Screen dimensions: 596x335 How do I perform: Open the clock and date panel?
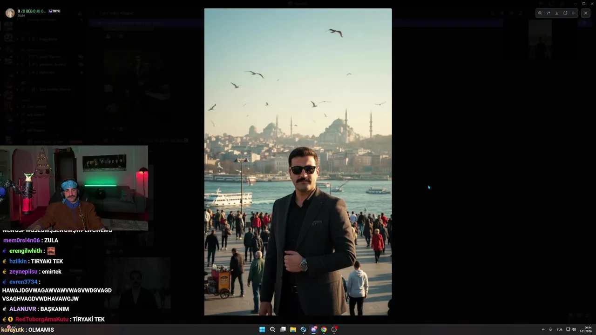[x=586, y=329]
